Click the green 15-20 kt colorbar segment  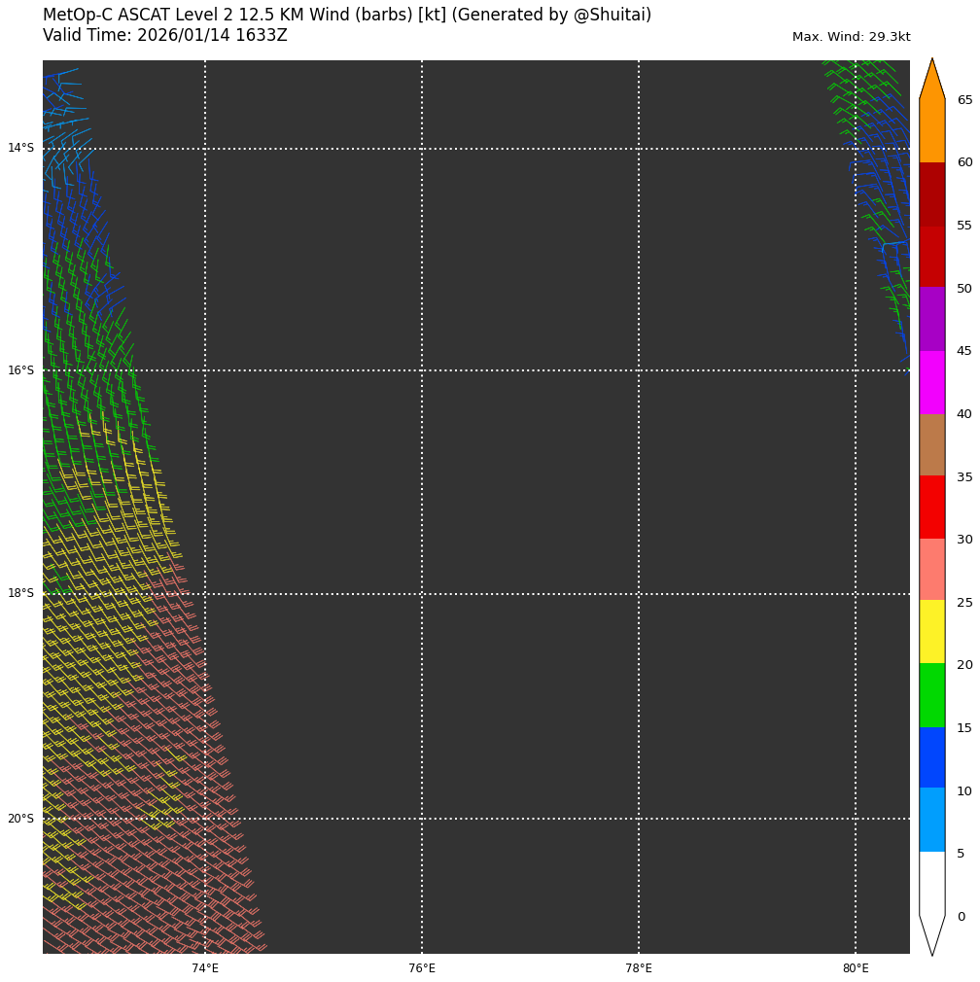coord(931,695)
